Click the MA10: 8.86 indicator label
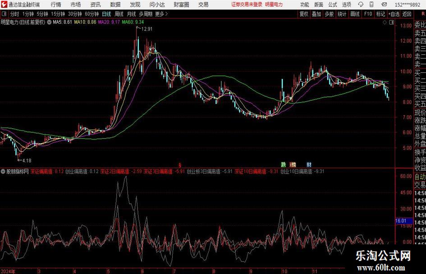Image resolution: width=426 pixels, height=274 pixels. pos(85,22)
